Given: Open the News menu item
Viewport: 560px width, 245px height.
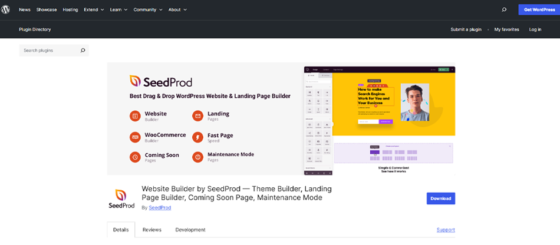Looking at the screenshot, I should [x=25, y=9].
